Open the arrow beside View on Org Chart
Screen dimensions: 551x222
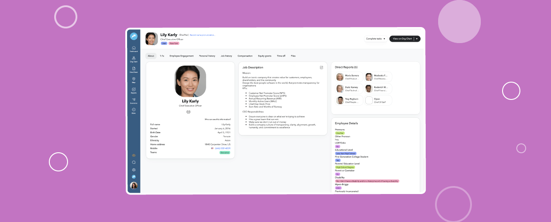point(417,39)
